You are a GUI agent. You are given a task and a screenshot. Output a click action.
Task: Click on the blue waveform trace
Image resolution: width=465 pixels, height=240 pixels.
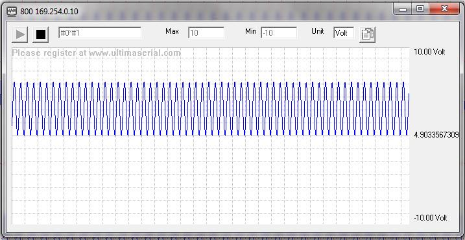[x=211, y=109]
